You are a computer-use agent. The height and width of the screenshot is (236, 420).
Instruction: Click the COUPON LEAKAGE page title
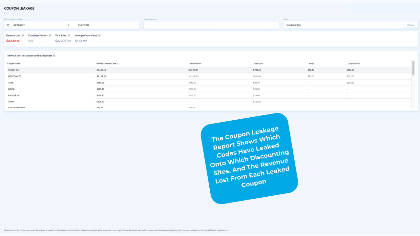(x=19, y=8)
